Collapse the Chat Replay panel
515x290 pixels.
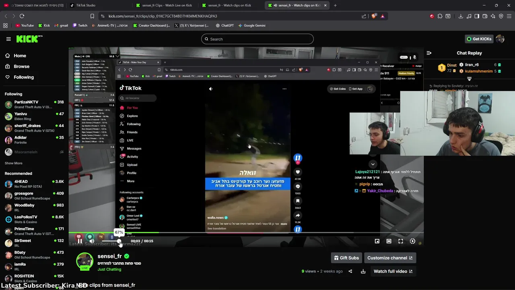pyautogui.click(x=429, y=53)
